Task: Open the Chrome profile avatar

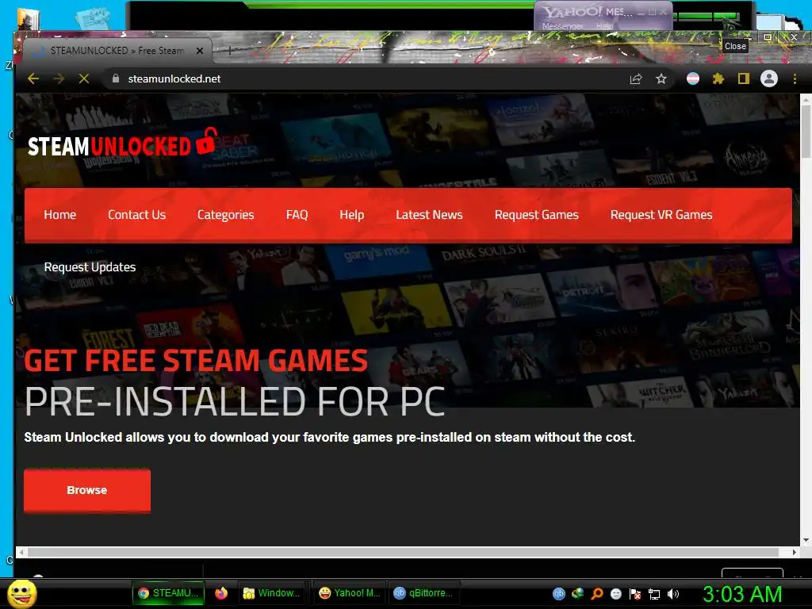Action: pos(769,79)
